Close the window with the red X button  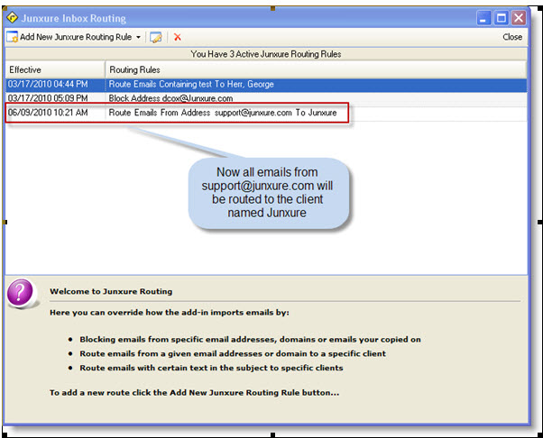[519, 18]
